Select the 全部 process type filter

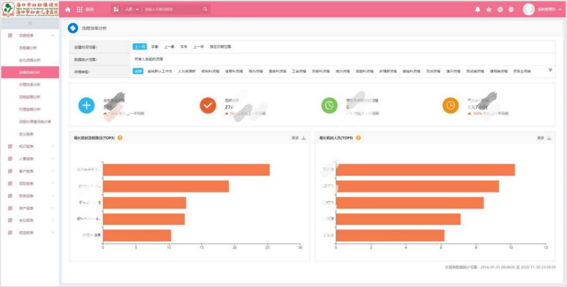(x=138, y=71)
